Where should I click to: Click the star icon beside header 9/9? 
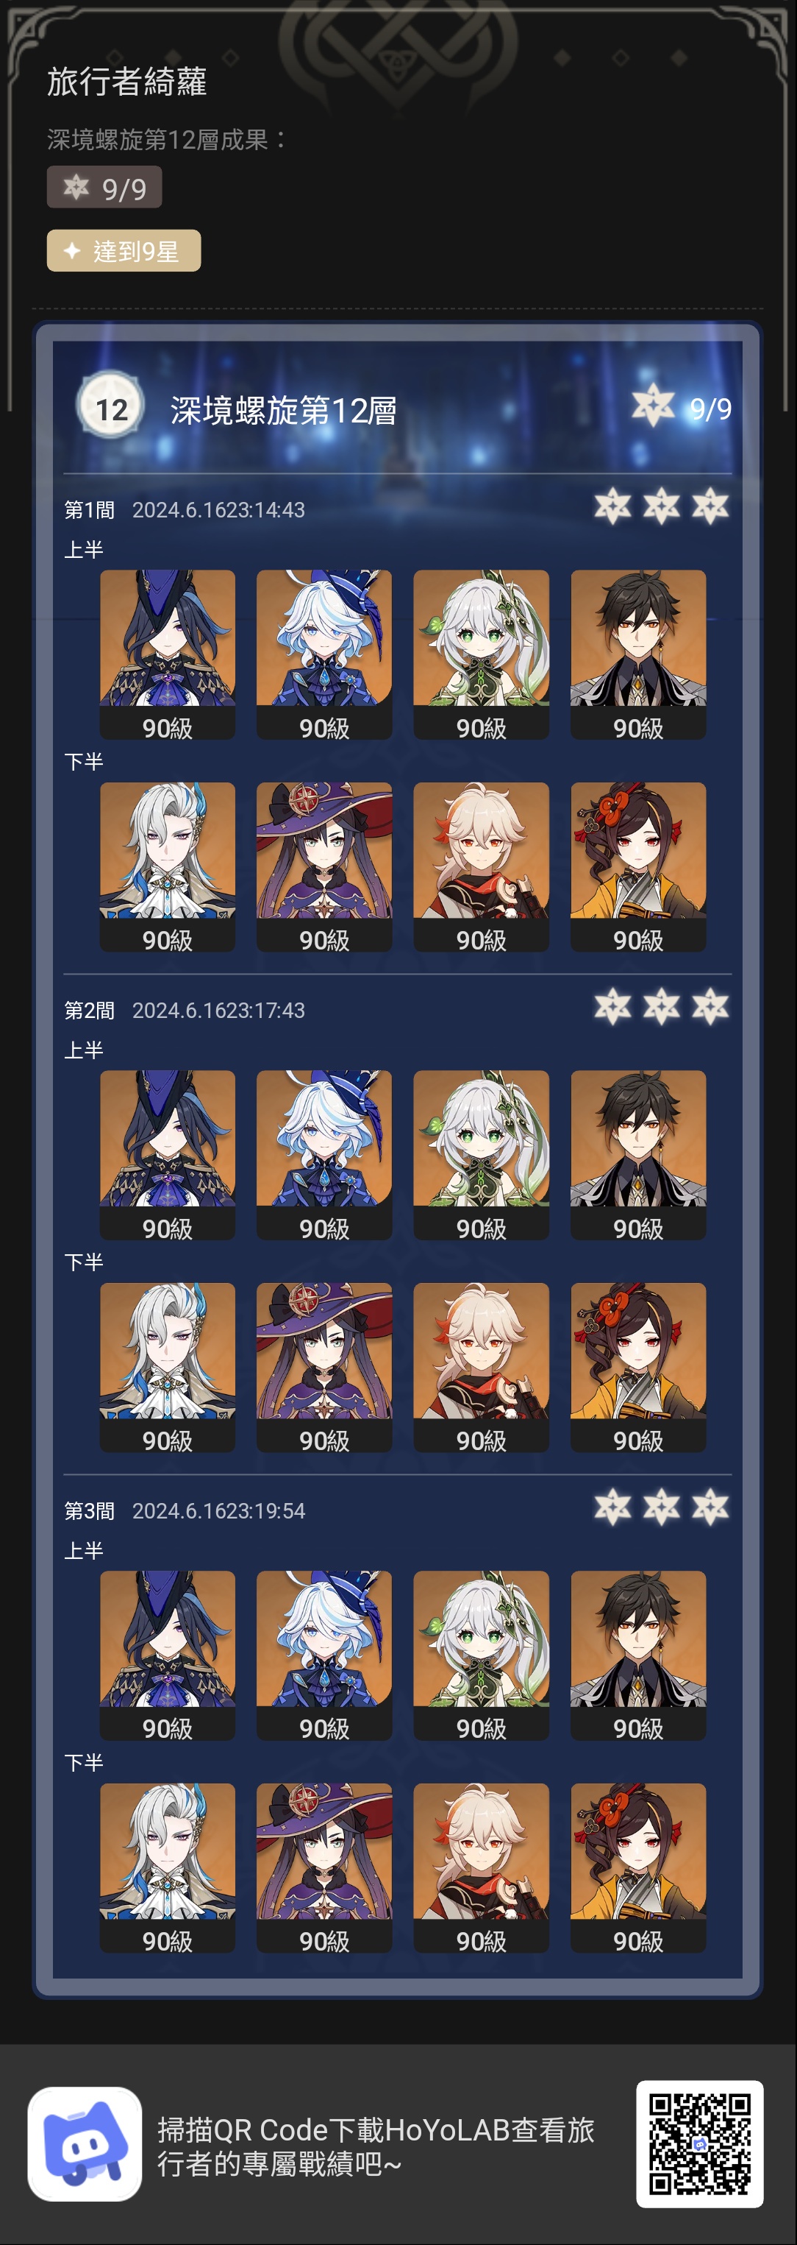click(654, 406)
